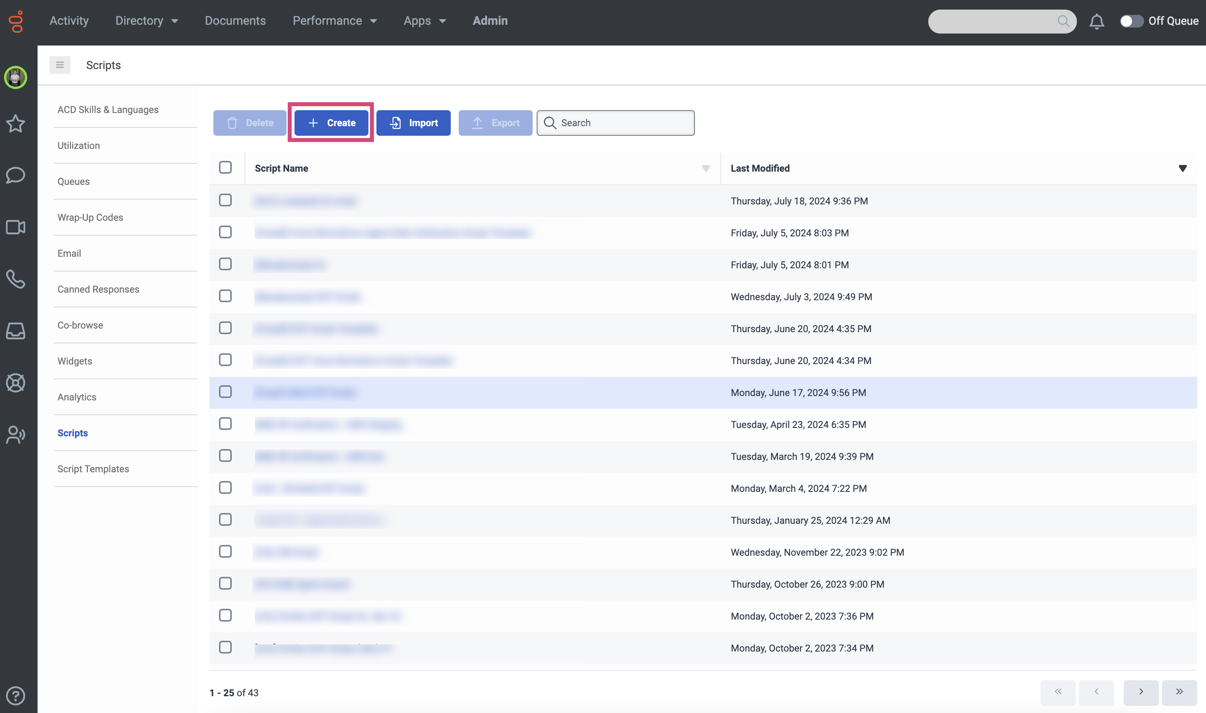Click the notifications bell icon
The height and width of the screenshot is (713, 1206).
[1097, 22]
